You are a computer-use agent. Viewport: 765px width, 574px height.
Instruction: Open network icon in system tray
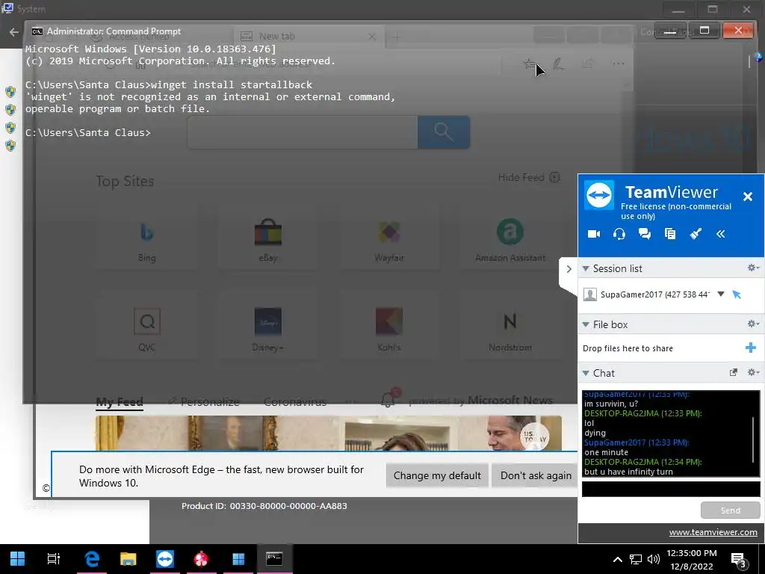(x=635, y=559)
